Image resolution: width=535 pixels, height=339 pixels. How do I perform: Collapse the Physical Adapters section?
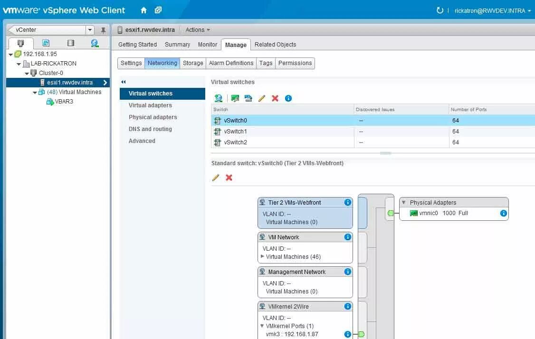click(x=404, y=202)
